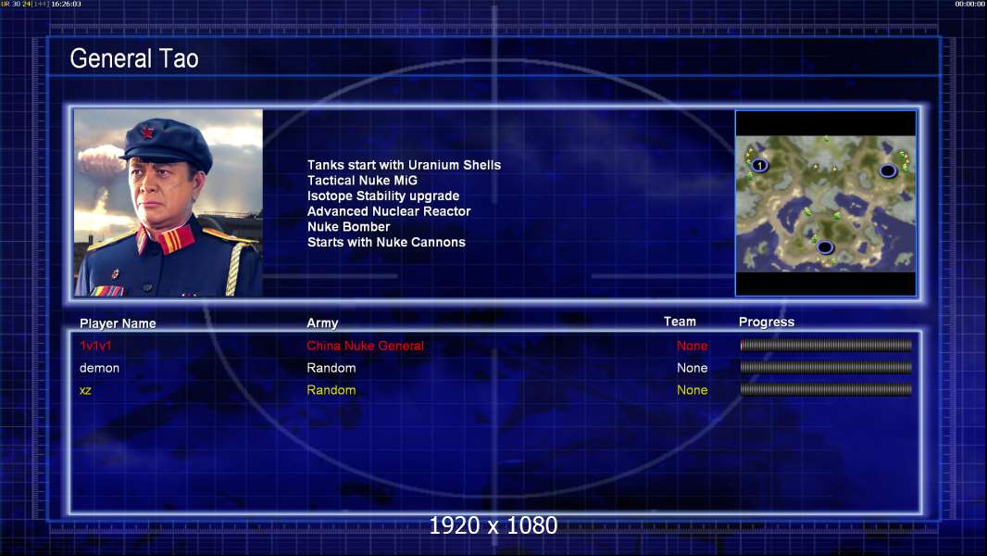Screen dimensions: 987x556
Task: Click the map preview thumbnail
Action: point(826,203)
